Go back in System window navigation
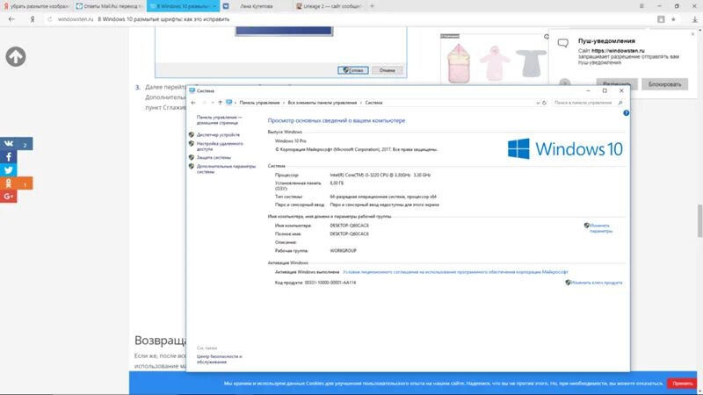 (193, 103)
